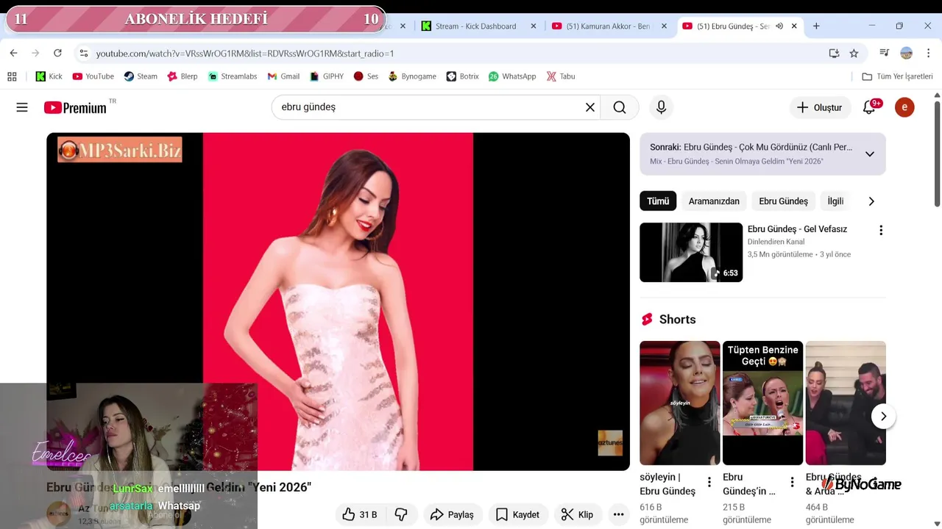The width and height of the screenshot is (942, 529).
Task: Open Kick bookmark
Action: [49, 76]
